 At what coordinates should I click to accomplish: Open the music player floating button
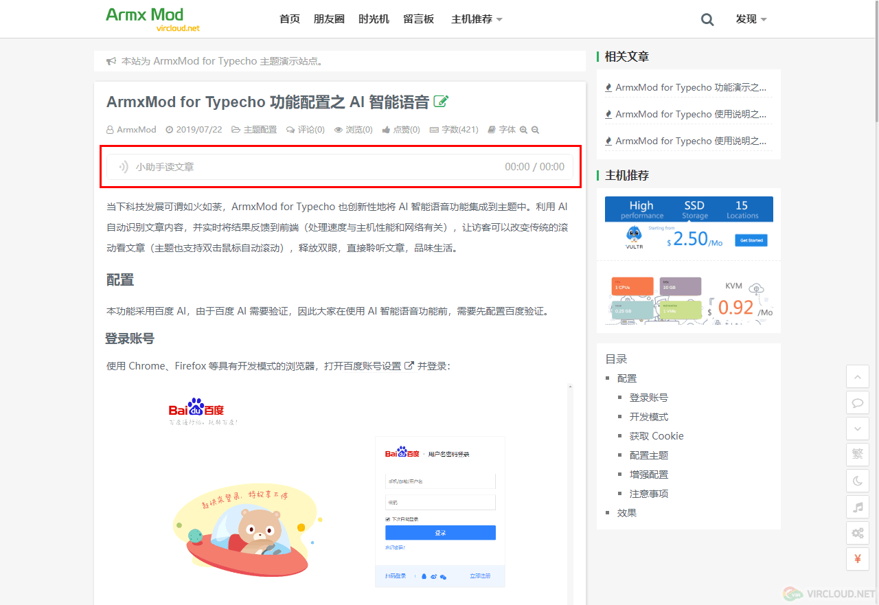click(858, 507)
